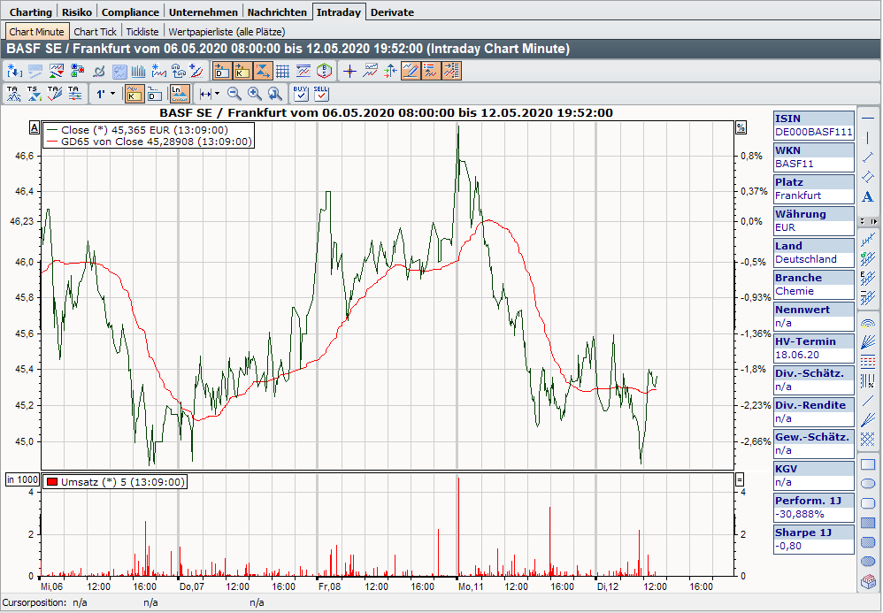Select the text annotation 'A' tool

[868, 197]
